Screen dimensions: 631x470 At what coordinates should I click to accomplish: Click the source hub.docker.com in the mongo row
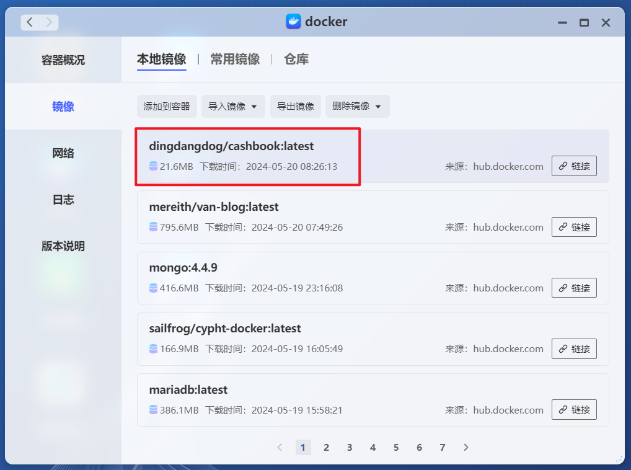[x=508, y=288]
